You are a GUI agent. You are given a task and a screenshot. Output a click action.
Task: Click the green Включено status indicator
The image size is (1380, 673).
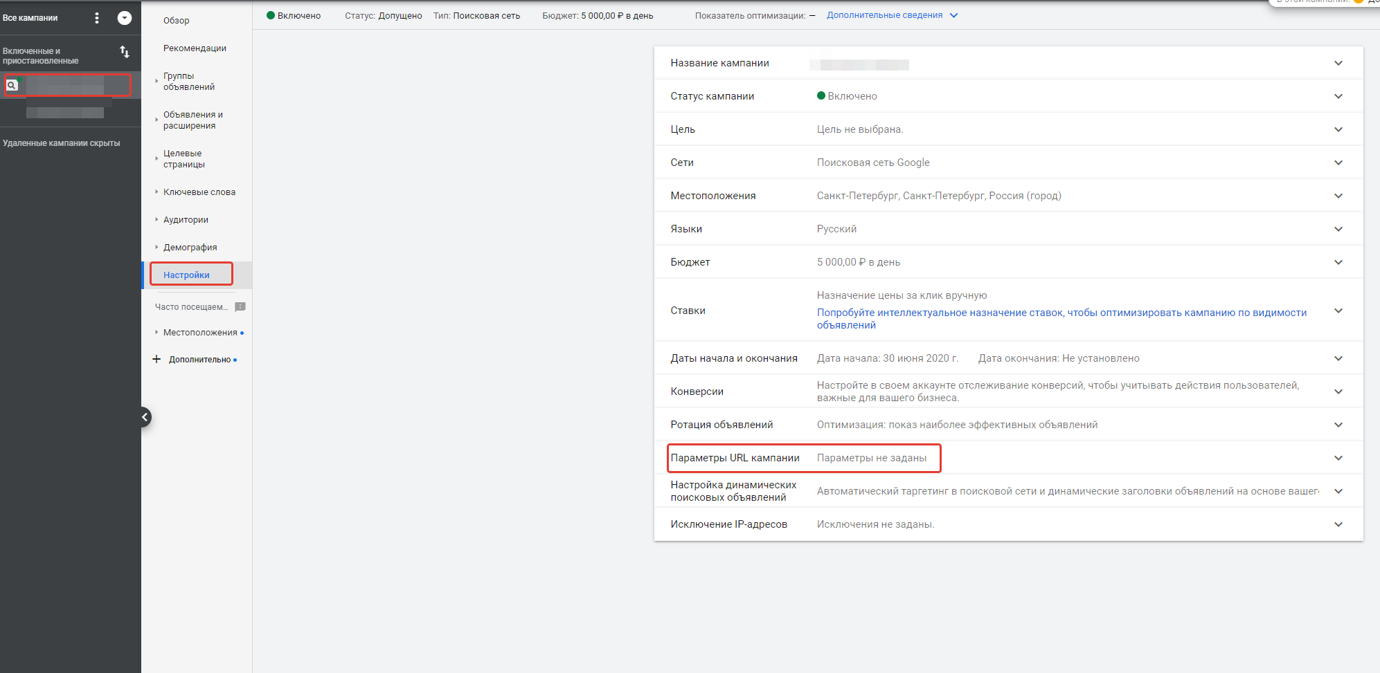(x=294, y=15)
